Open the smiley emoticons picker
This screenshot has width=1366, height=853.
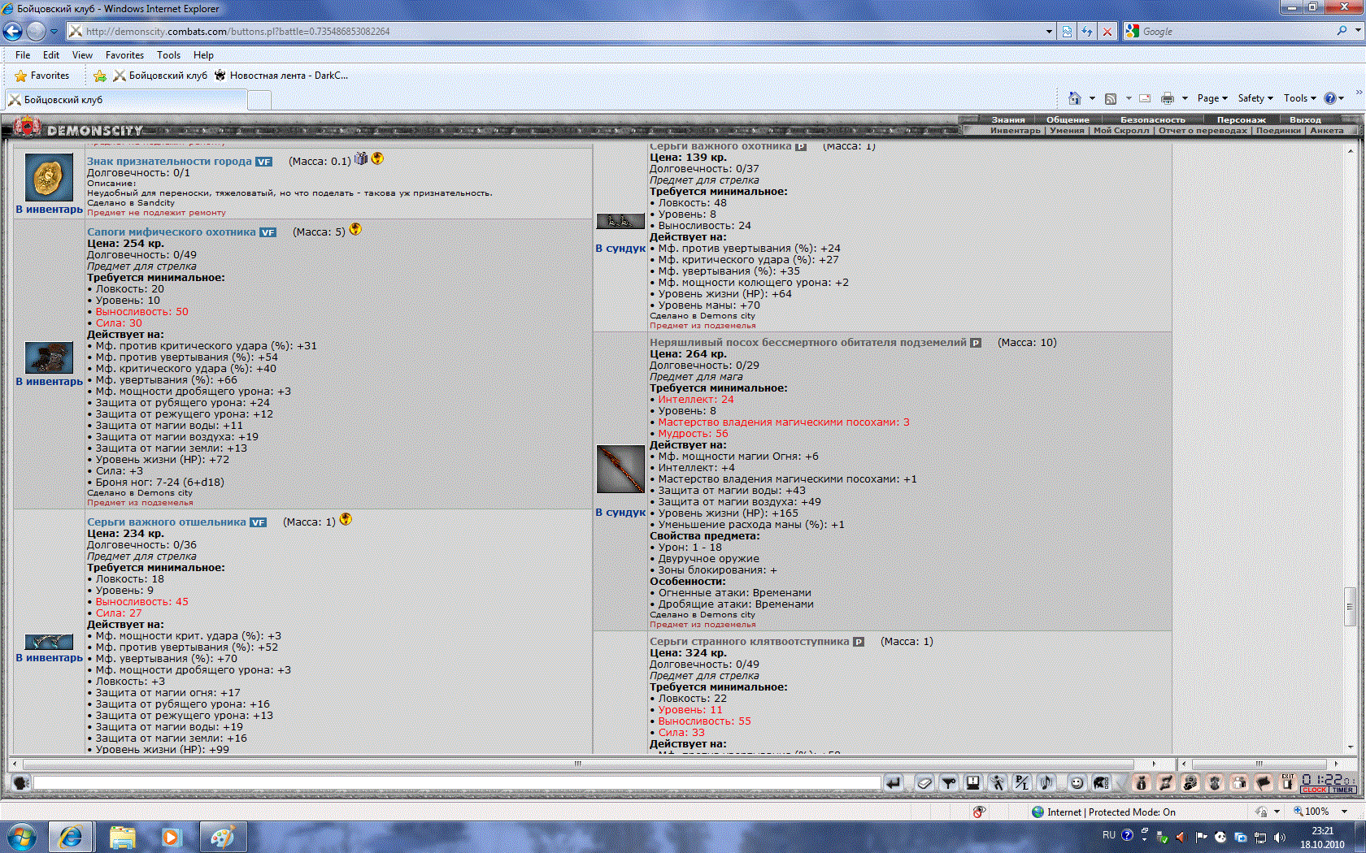[x=1077, y=782]
